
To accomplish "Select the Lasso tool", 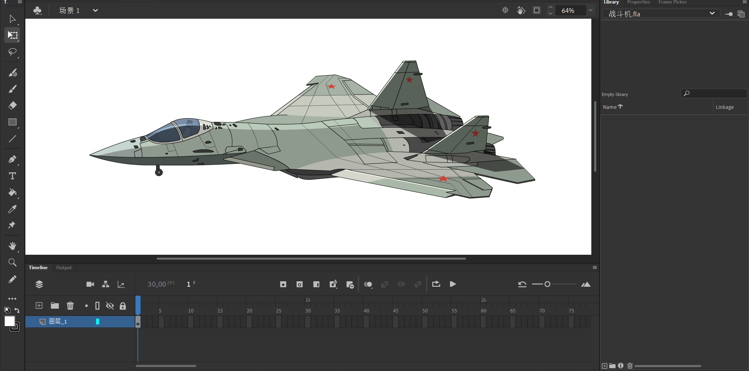I will click(12, 52).
